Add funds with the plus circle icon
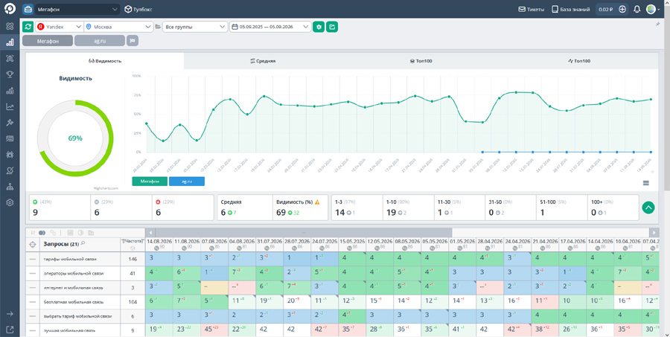This screenshot has width=670, height=337. (x=622, y=9)
